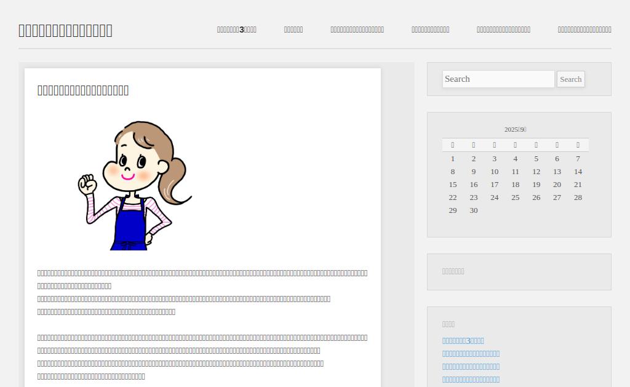Select date 24 in the calendar

495,197
